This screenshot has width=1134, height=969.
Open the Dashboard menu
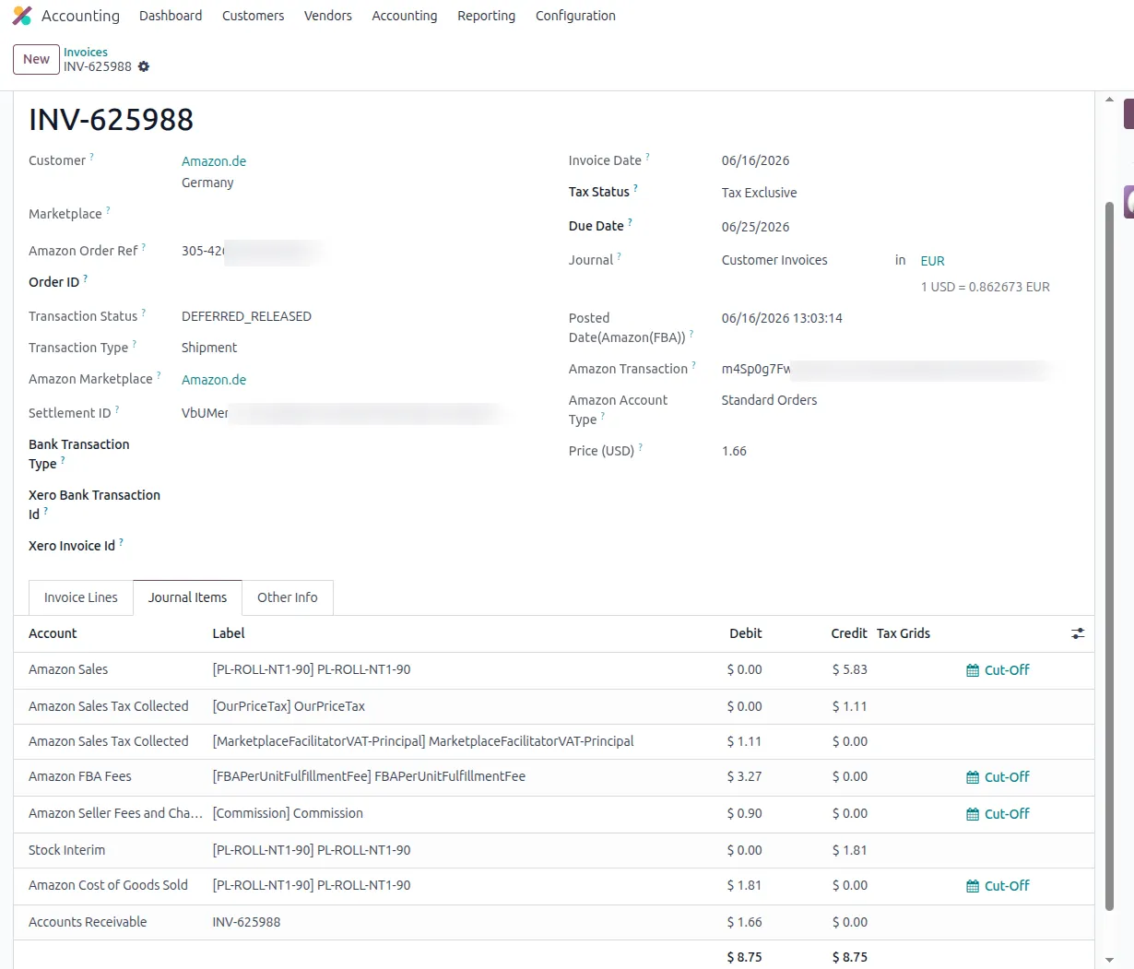(171, 16)
